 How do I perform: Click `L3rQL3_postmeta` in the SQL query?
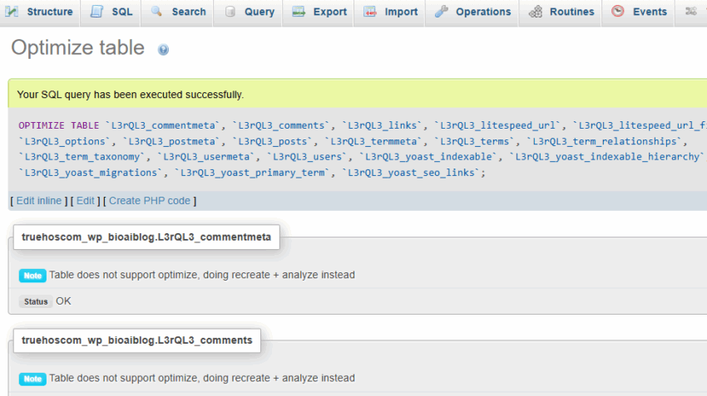(171, 141)
